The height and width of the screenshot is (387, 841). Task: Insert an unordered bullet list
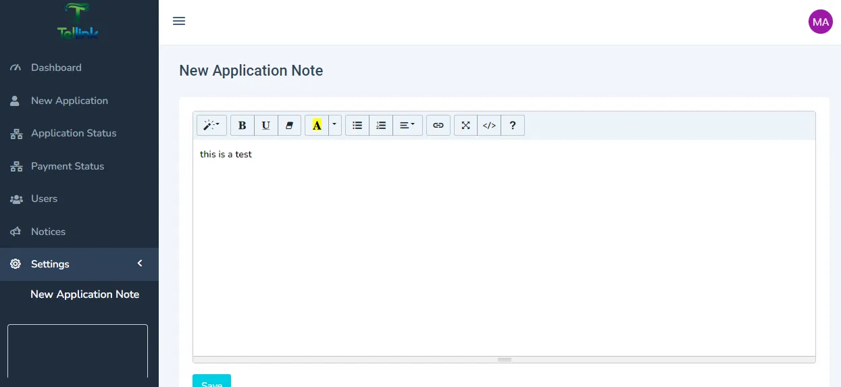point(357,126)
